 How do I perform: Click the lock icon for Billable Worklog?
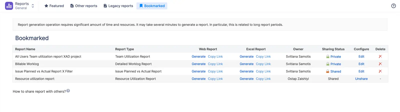327,64
